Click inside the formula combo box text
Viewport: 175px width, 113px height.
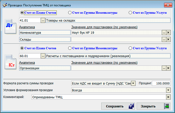click(x=101, y=83)
